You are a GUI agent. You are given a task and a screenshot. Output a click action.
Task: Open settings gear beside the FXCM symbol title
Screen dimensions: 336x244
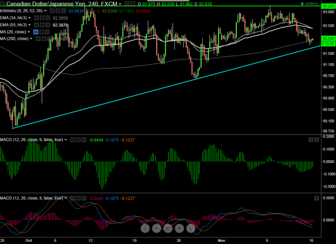(x=133, y=4)
